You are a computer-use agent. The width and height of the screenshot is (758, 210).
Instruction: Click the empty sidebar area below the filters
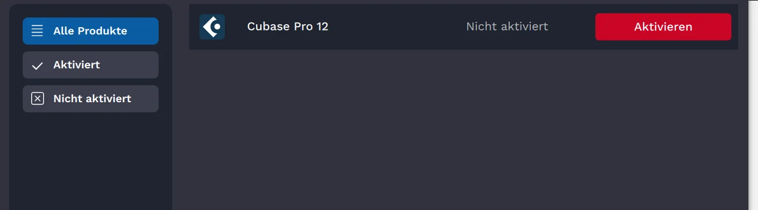pyautogui.click(x=91, y=161)
